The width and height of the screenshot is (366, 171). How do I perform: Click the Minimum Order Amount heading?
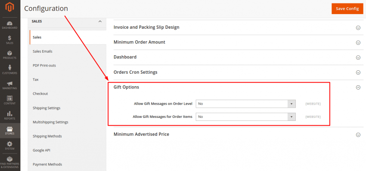pyautogui.click(x=140, y=42)
